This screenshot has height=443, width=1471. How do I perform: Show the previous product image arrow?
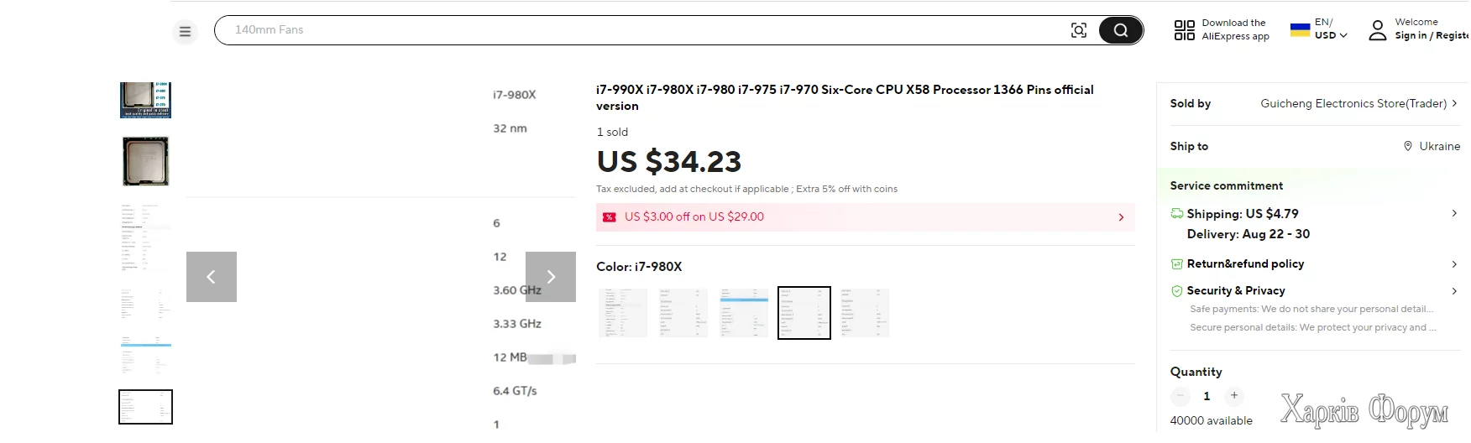pos(212,277)
